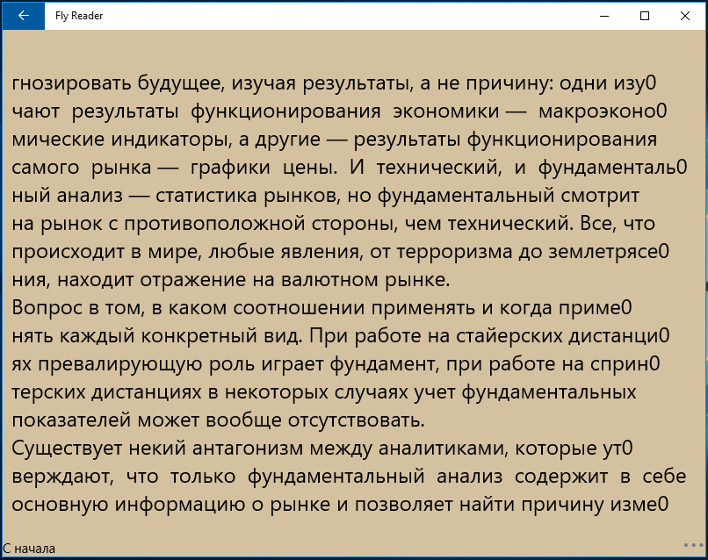
Task: Minimize the Fly Reader window
Action: coord(604,16)
